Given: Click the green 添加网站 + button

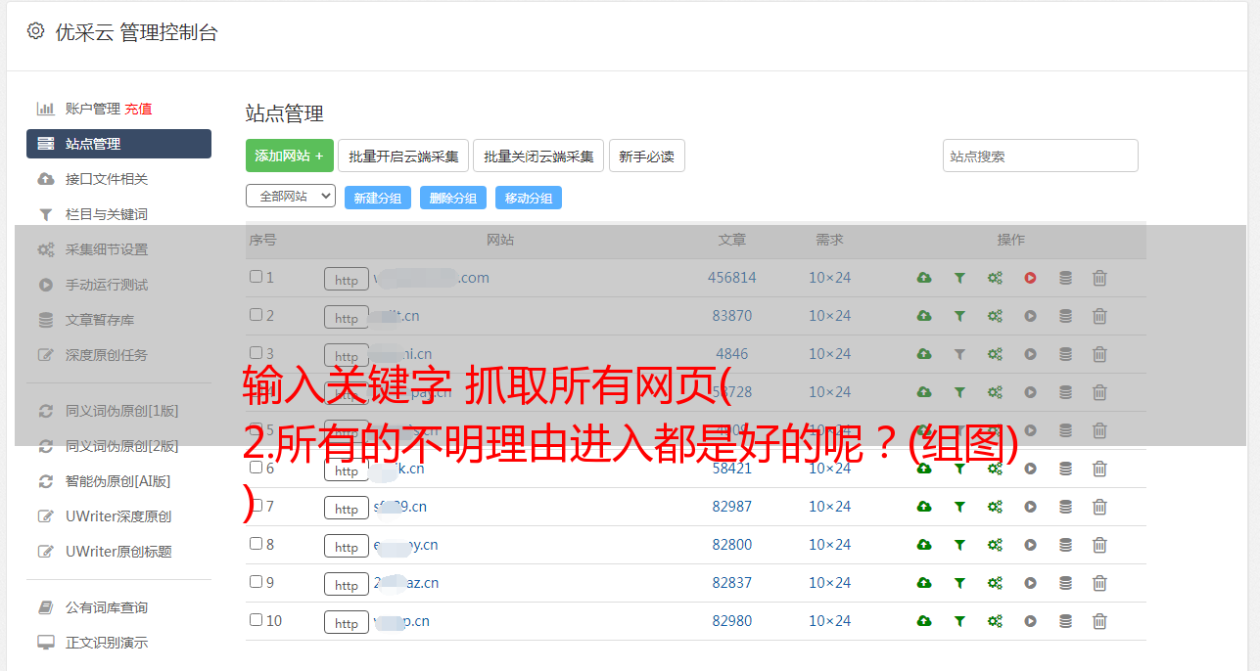Looking at the screenshot, I should (290, 156).
